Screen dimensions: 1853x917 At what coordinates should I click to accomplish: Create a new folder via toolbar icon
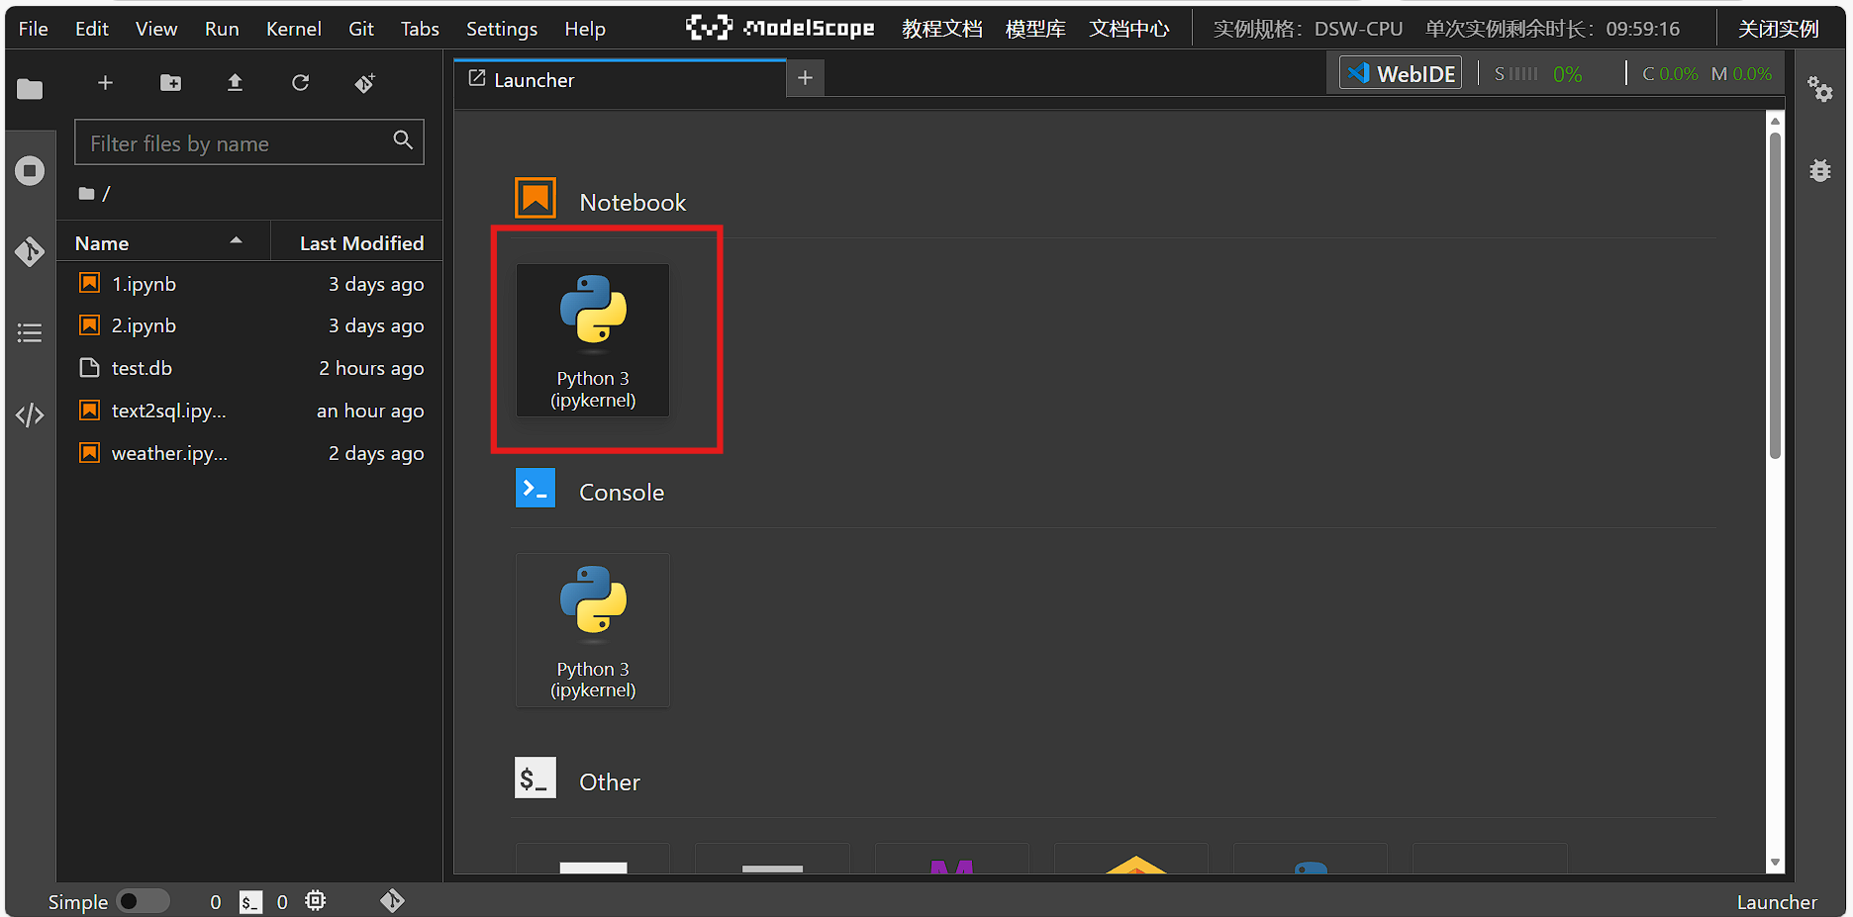pos(170,83)
